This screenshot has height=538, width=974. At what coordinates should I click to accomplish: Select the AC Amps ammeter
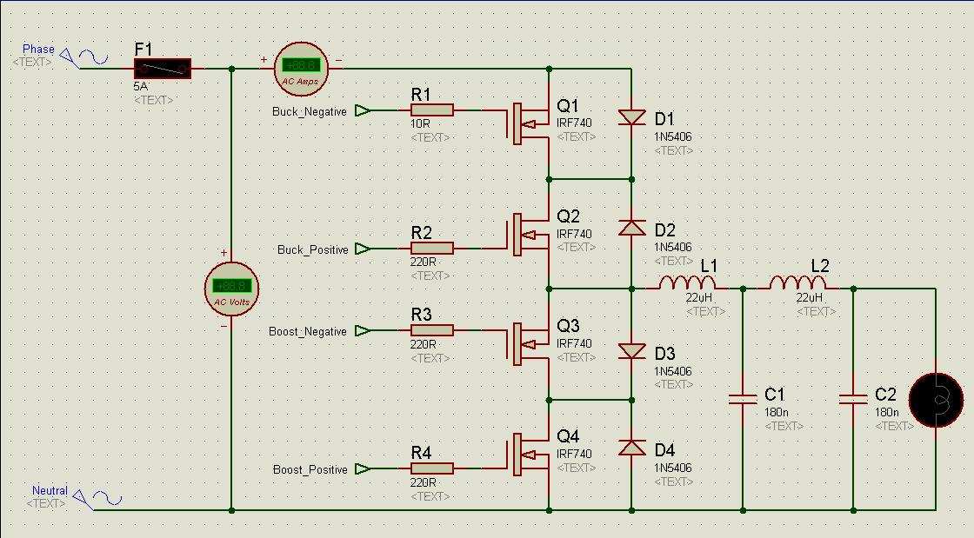click(x=301, y=68)
